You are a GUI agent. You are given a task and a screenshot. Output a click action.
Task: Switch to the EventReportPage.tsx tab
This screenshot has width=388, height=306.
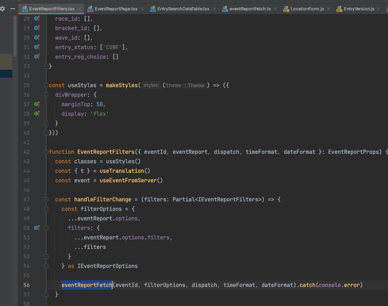click(x=116, y=9)
